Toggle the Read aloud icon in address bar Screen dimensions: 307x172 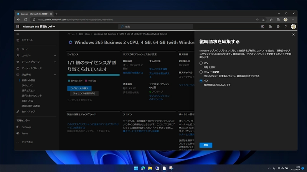(257, 19)
